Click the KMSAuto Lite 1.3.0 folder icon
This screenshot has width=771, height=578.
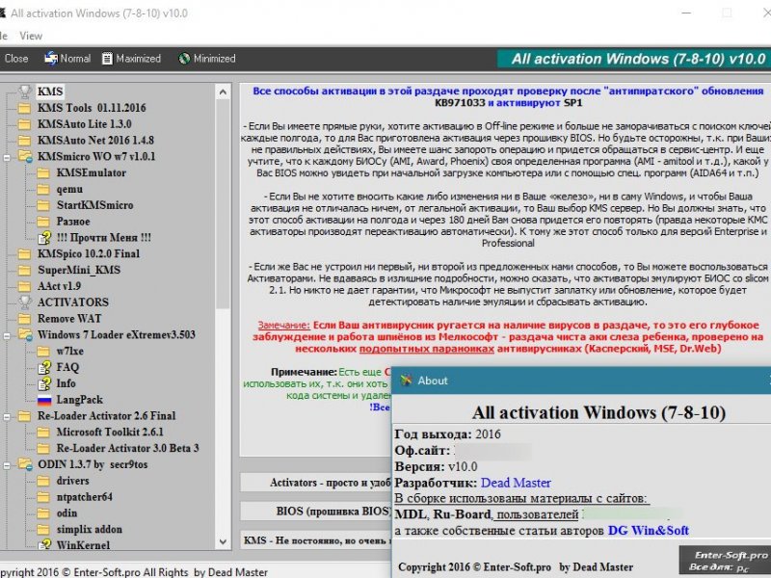pos(25,124)
